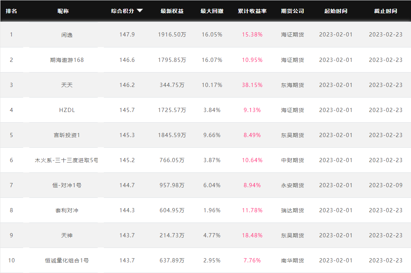Select drawdown 1.96% for 套利对冲

pyautogui.click(x=212, y=210)
